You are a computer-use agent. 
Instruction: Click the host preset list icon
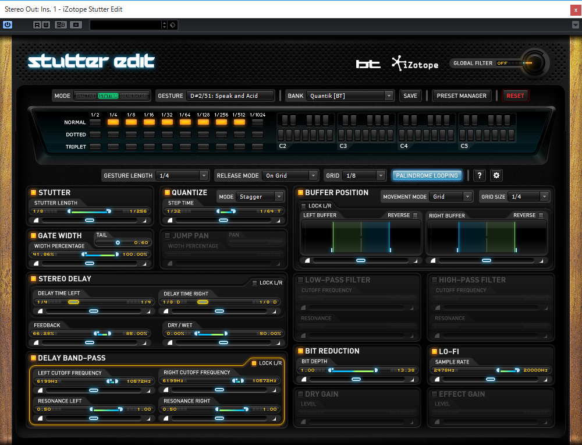tap(76, 25)
